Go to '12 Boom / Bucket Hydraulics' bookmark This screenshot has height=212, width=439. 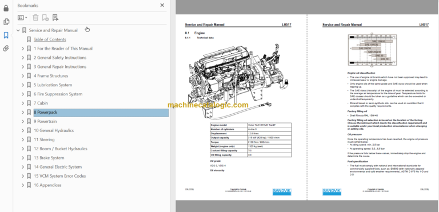pos(61,149)
